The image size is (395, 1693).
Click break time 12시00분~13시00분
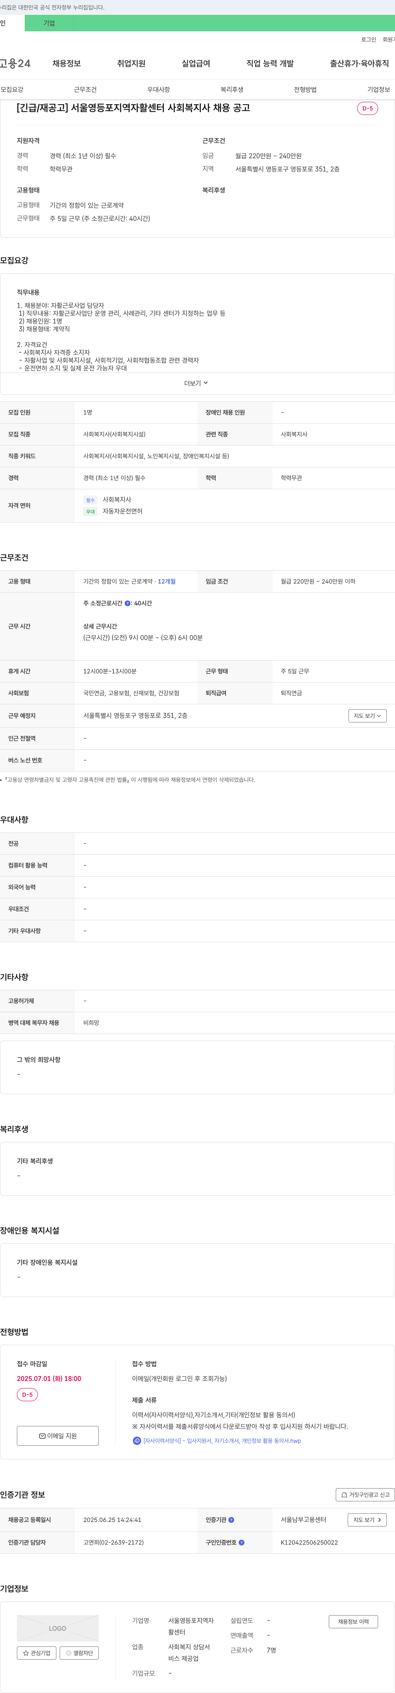[109, 672]
